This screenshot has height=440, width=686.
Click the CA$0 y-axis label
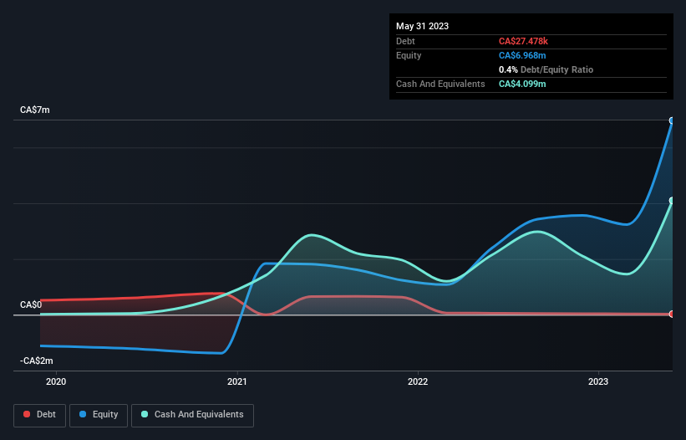[x=31, y=304]
